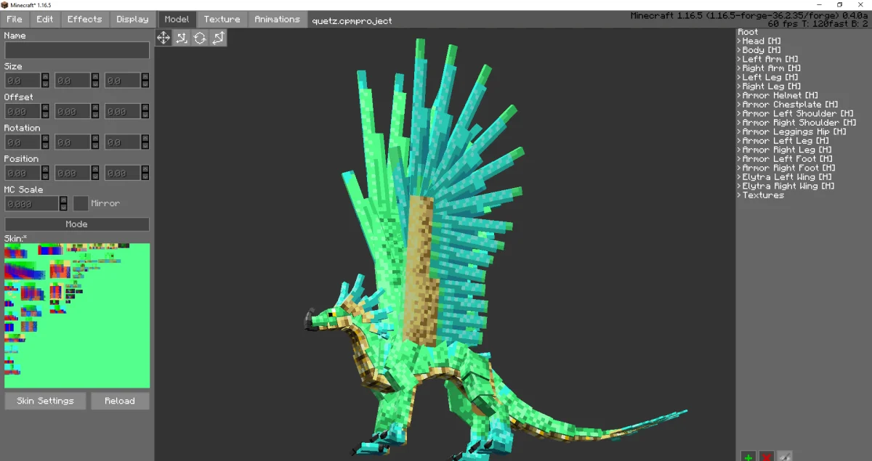Click the Reload button
Image resolution: width=872 pixels, height=461 pixels.
120,401
